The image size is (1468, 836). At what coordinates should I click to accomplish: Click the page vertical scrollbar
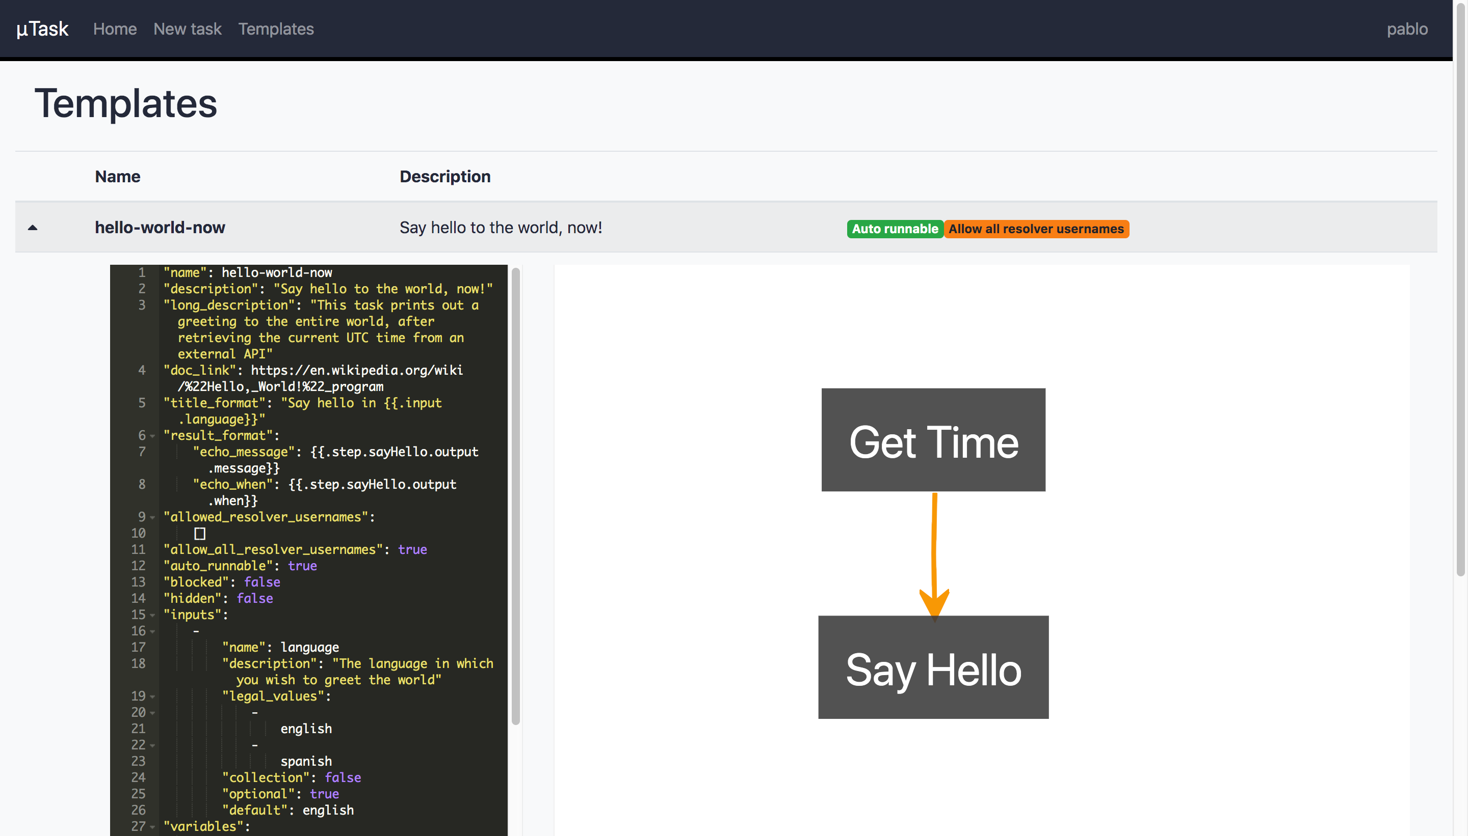[1460, 289]
